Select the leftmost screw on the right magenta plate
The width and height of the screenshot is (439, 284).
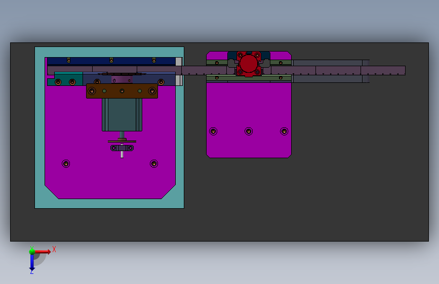click(x=213, y=131)
